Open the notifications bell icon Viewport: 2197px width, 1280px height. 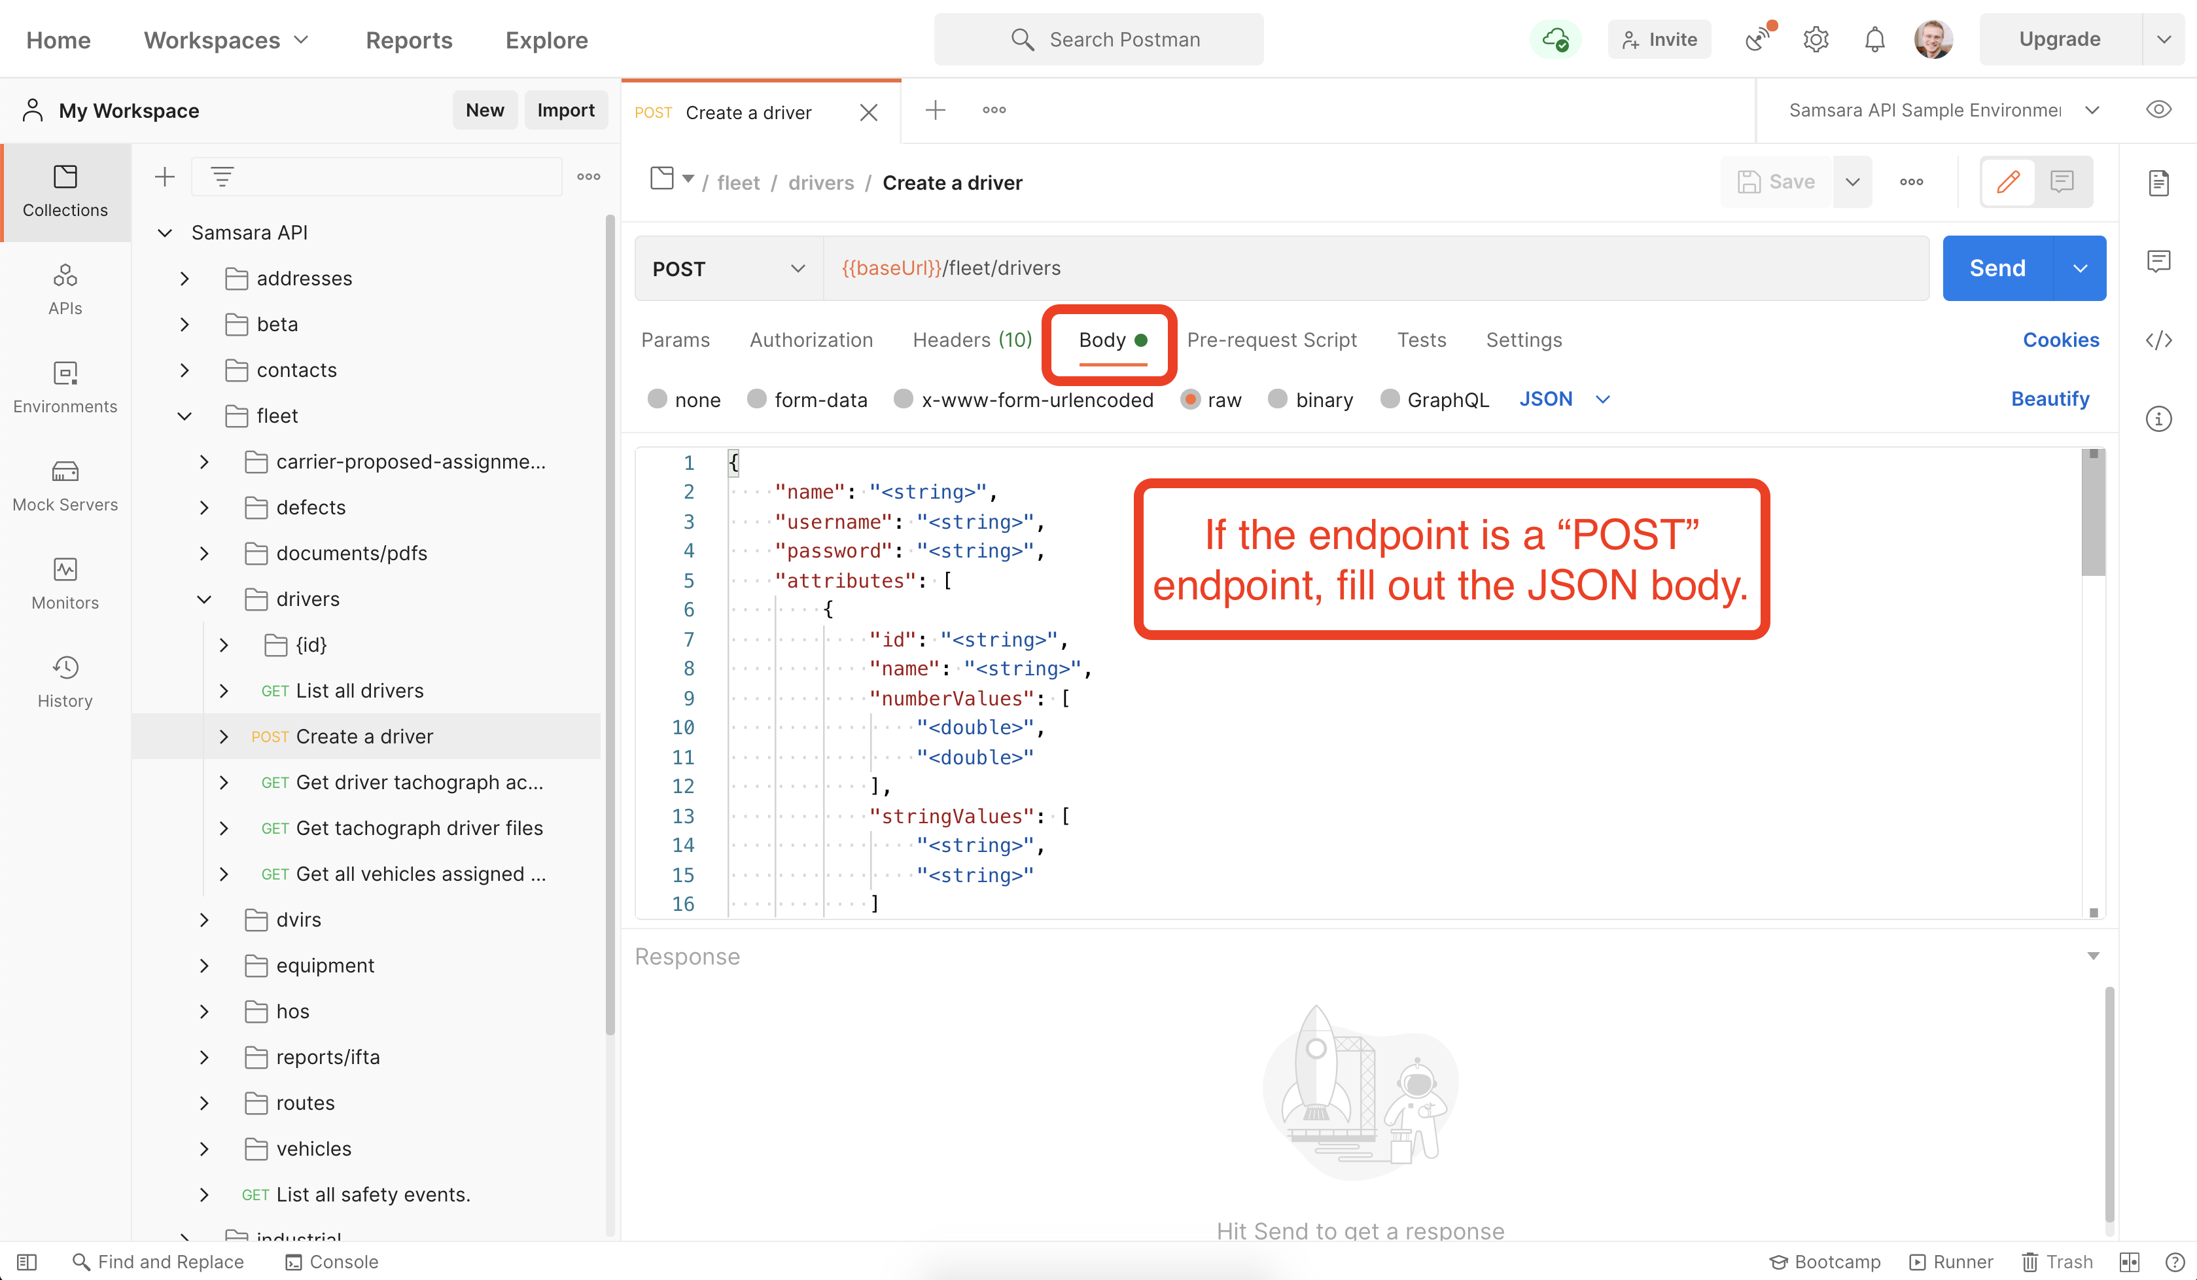click(1874, 39)
